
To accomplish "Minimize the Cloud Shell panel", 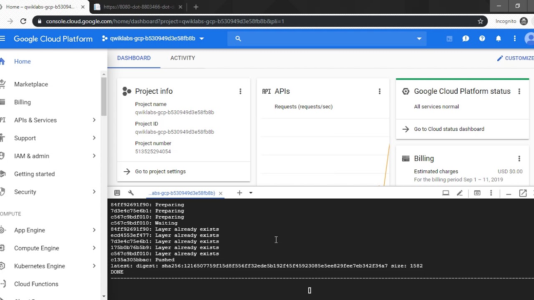I will [x=509, y=193].
